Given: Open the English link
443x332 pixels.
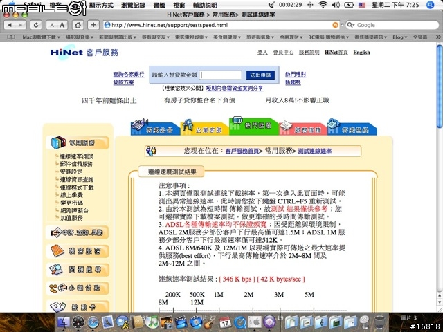Looking at the screenshot, I should (x=361, y=53).
